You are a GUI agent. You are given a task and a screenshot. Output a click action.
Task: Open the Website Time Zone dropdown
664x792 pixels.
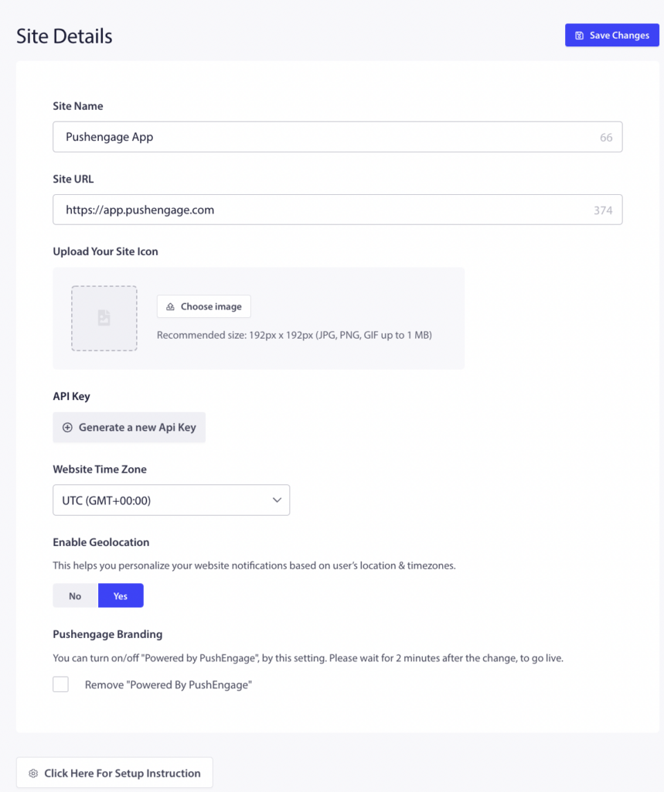[171, 500]
